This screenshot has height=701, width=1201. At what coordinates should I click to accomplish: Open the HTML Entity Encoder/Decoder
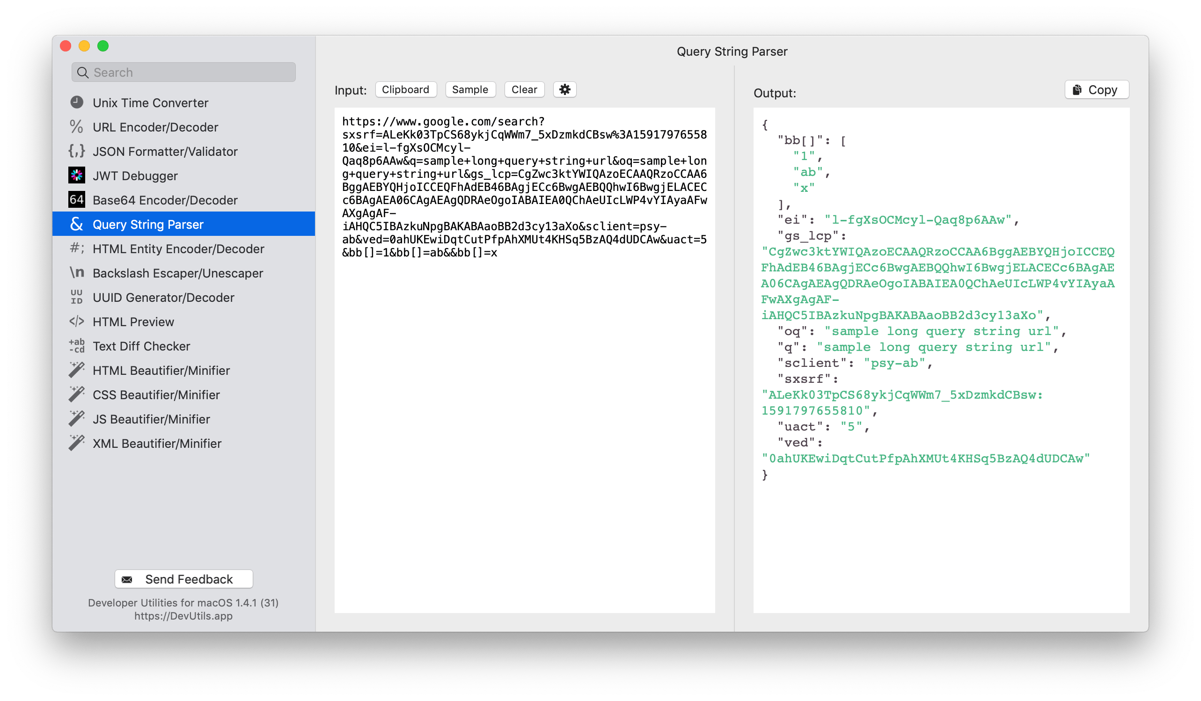point(178,248)
